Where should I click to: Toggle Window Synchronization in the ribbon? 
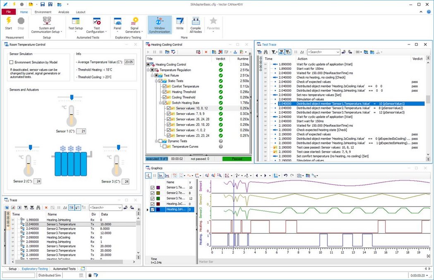160,25
